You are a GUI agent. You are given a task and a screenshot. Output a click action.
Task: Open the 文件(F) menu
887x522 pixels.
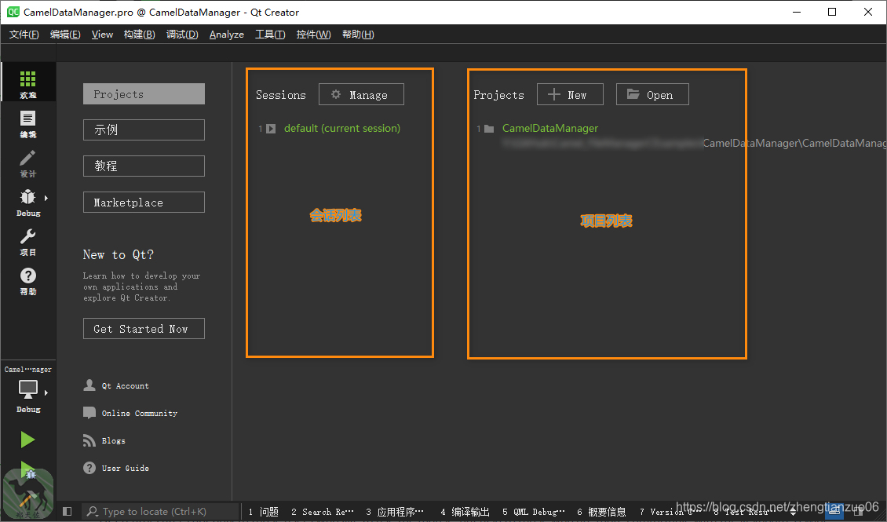coord(24,35)
